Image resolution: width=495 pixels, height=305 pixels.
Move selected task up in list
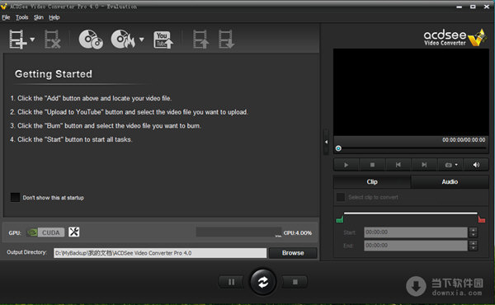pyautogui.click(x=200, y=40)
